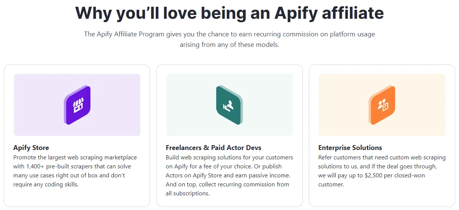Open the "Enterprise Solutions" card title

(x=350, y=148)
